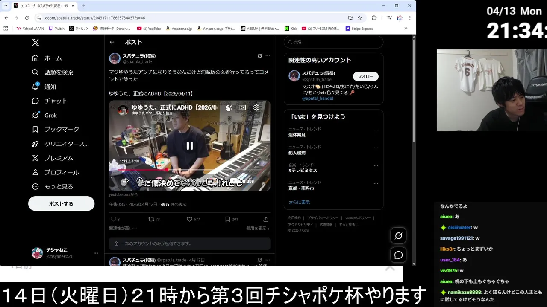The image size is (547, 307).
Task: Click the share post upload icon
Action: [266, 219]
